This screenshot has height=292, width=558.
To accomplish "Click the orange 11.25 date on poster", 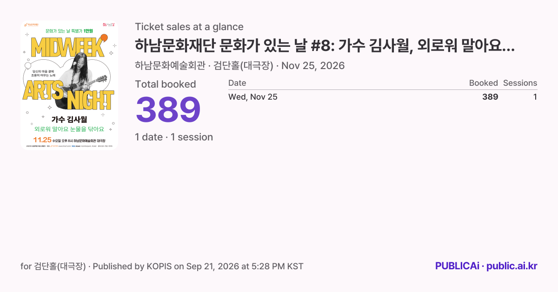I will [x=42, y=140].
